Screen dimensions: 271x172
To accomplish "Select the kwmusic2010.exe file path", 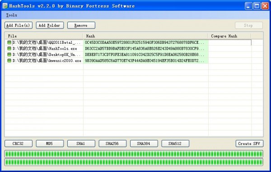I will tap(47, 60).
